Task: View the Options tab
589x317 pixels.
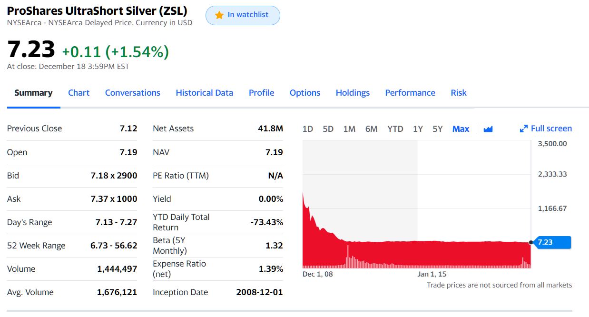Action: [x=305, y=93]
